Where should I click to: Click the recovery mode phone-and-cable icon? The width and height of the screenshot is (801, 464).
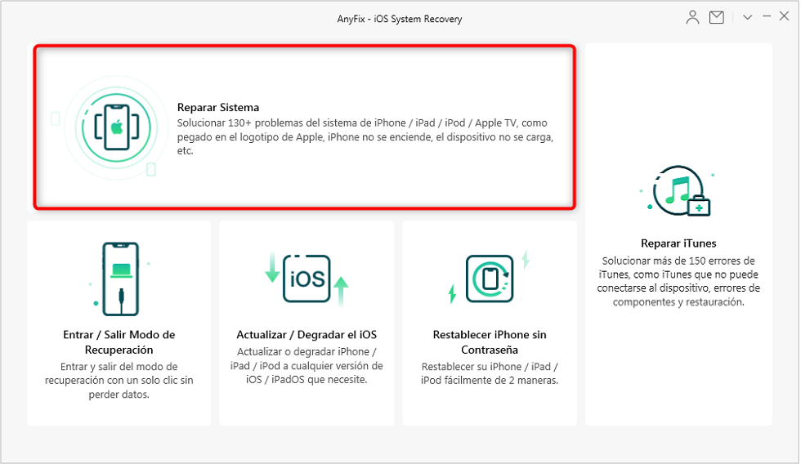[119, 278]
